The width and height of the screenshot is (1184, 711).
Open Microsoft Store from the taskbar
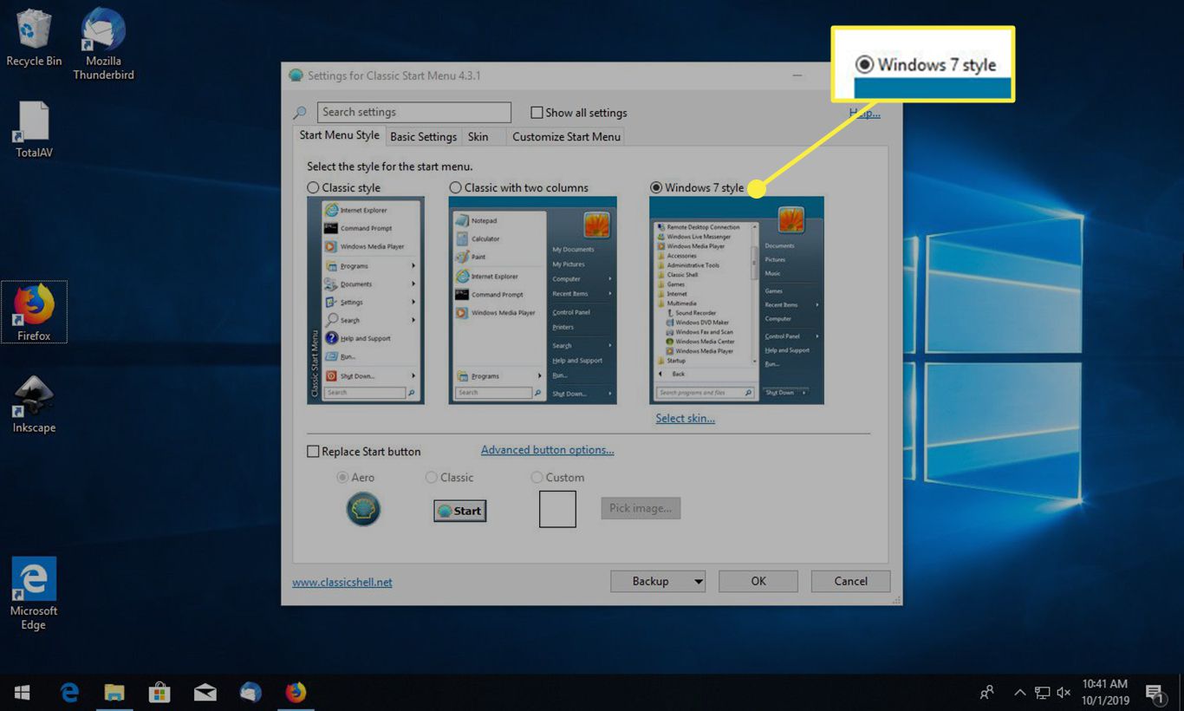coord(159,693)
